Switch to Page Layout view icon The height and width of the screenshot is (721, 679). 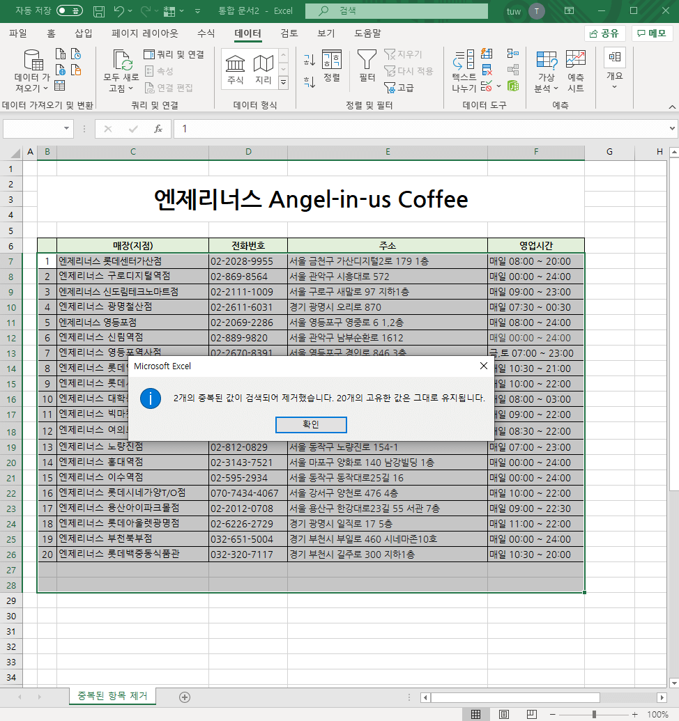pos(504,714)
